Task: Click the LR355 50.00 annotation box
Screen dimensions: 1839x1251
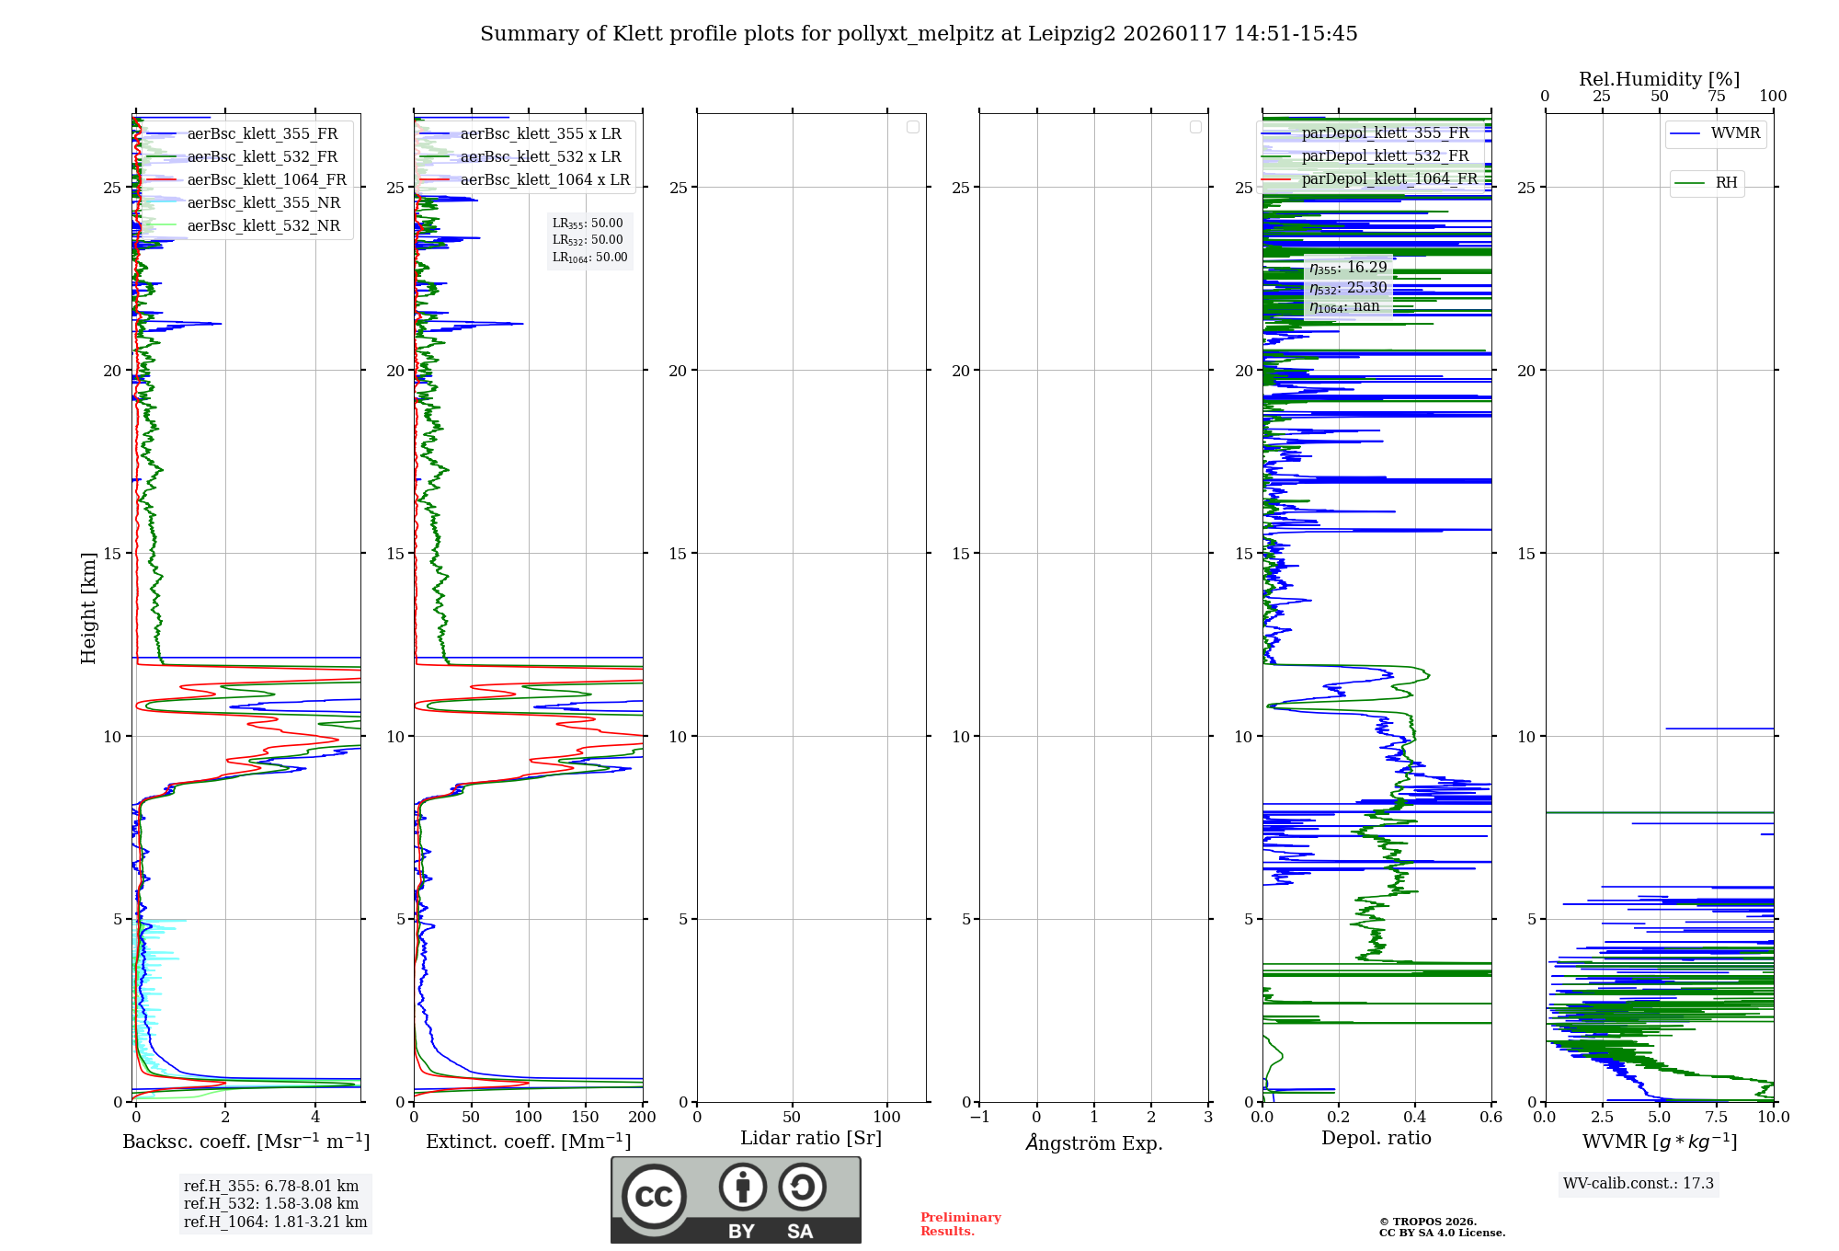Action: tap(588, 224)
